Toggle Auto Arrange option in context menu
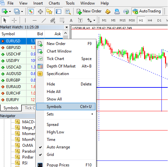This screenshot has height=167, width=168. [58, 147]
